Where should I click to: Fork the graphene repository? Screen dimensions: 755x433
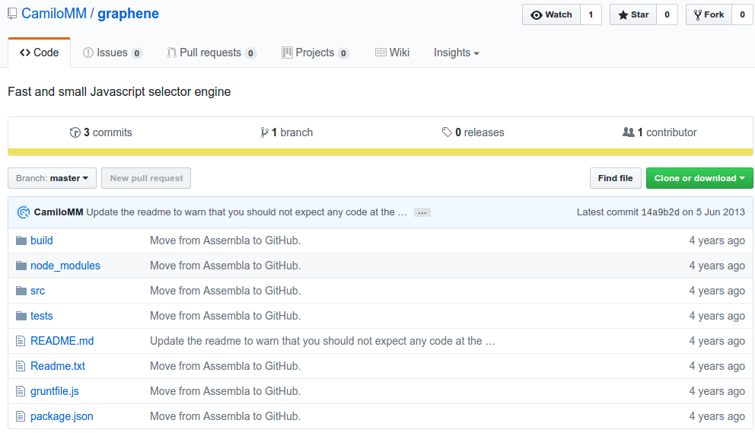click(x=709, y=14)
